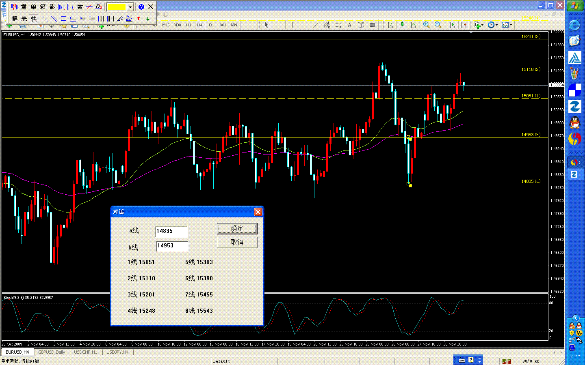
Task: Click the 数 tool in floating toolbar
Action: tap(80, 7)
